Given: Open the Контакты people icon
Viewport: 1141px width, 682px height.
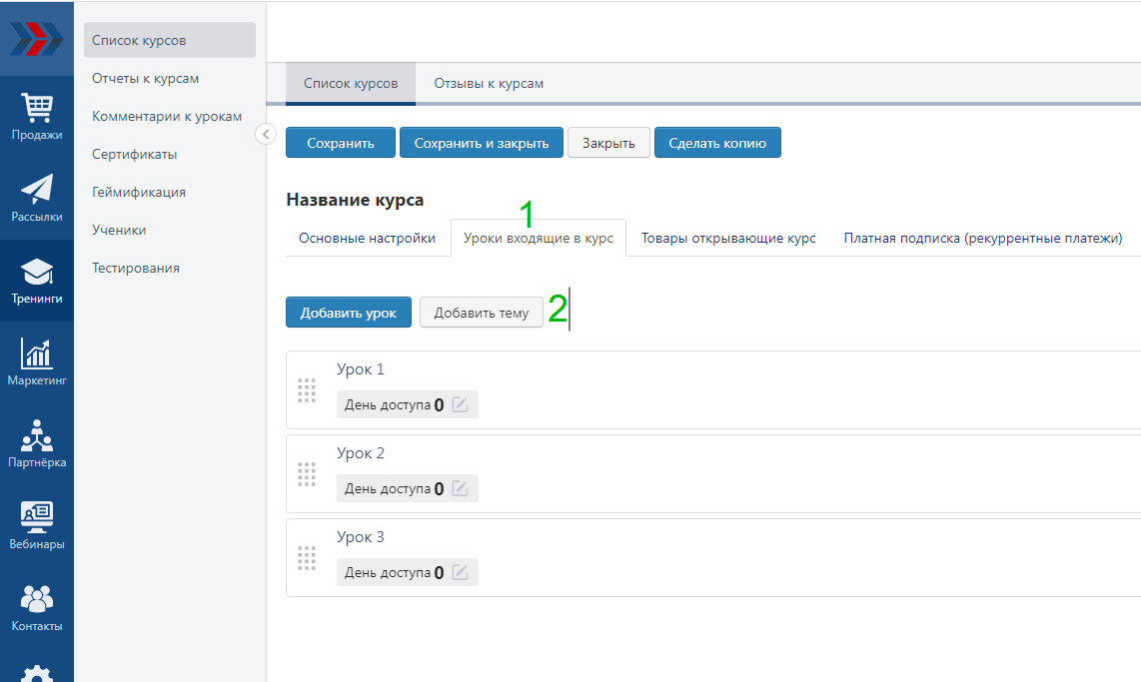Looking at the screenshot, I should (37, 607).
